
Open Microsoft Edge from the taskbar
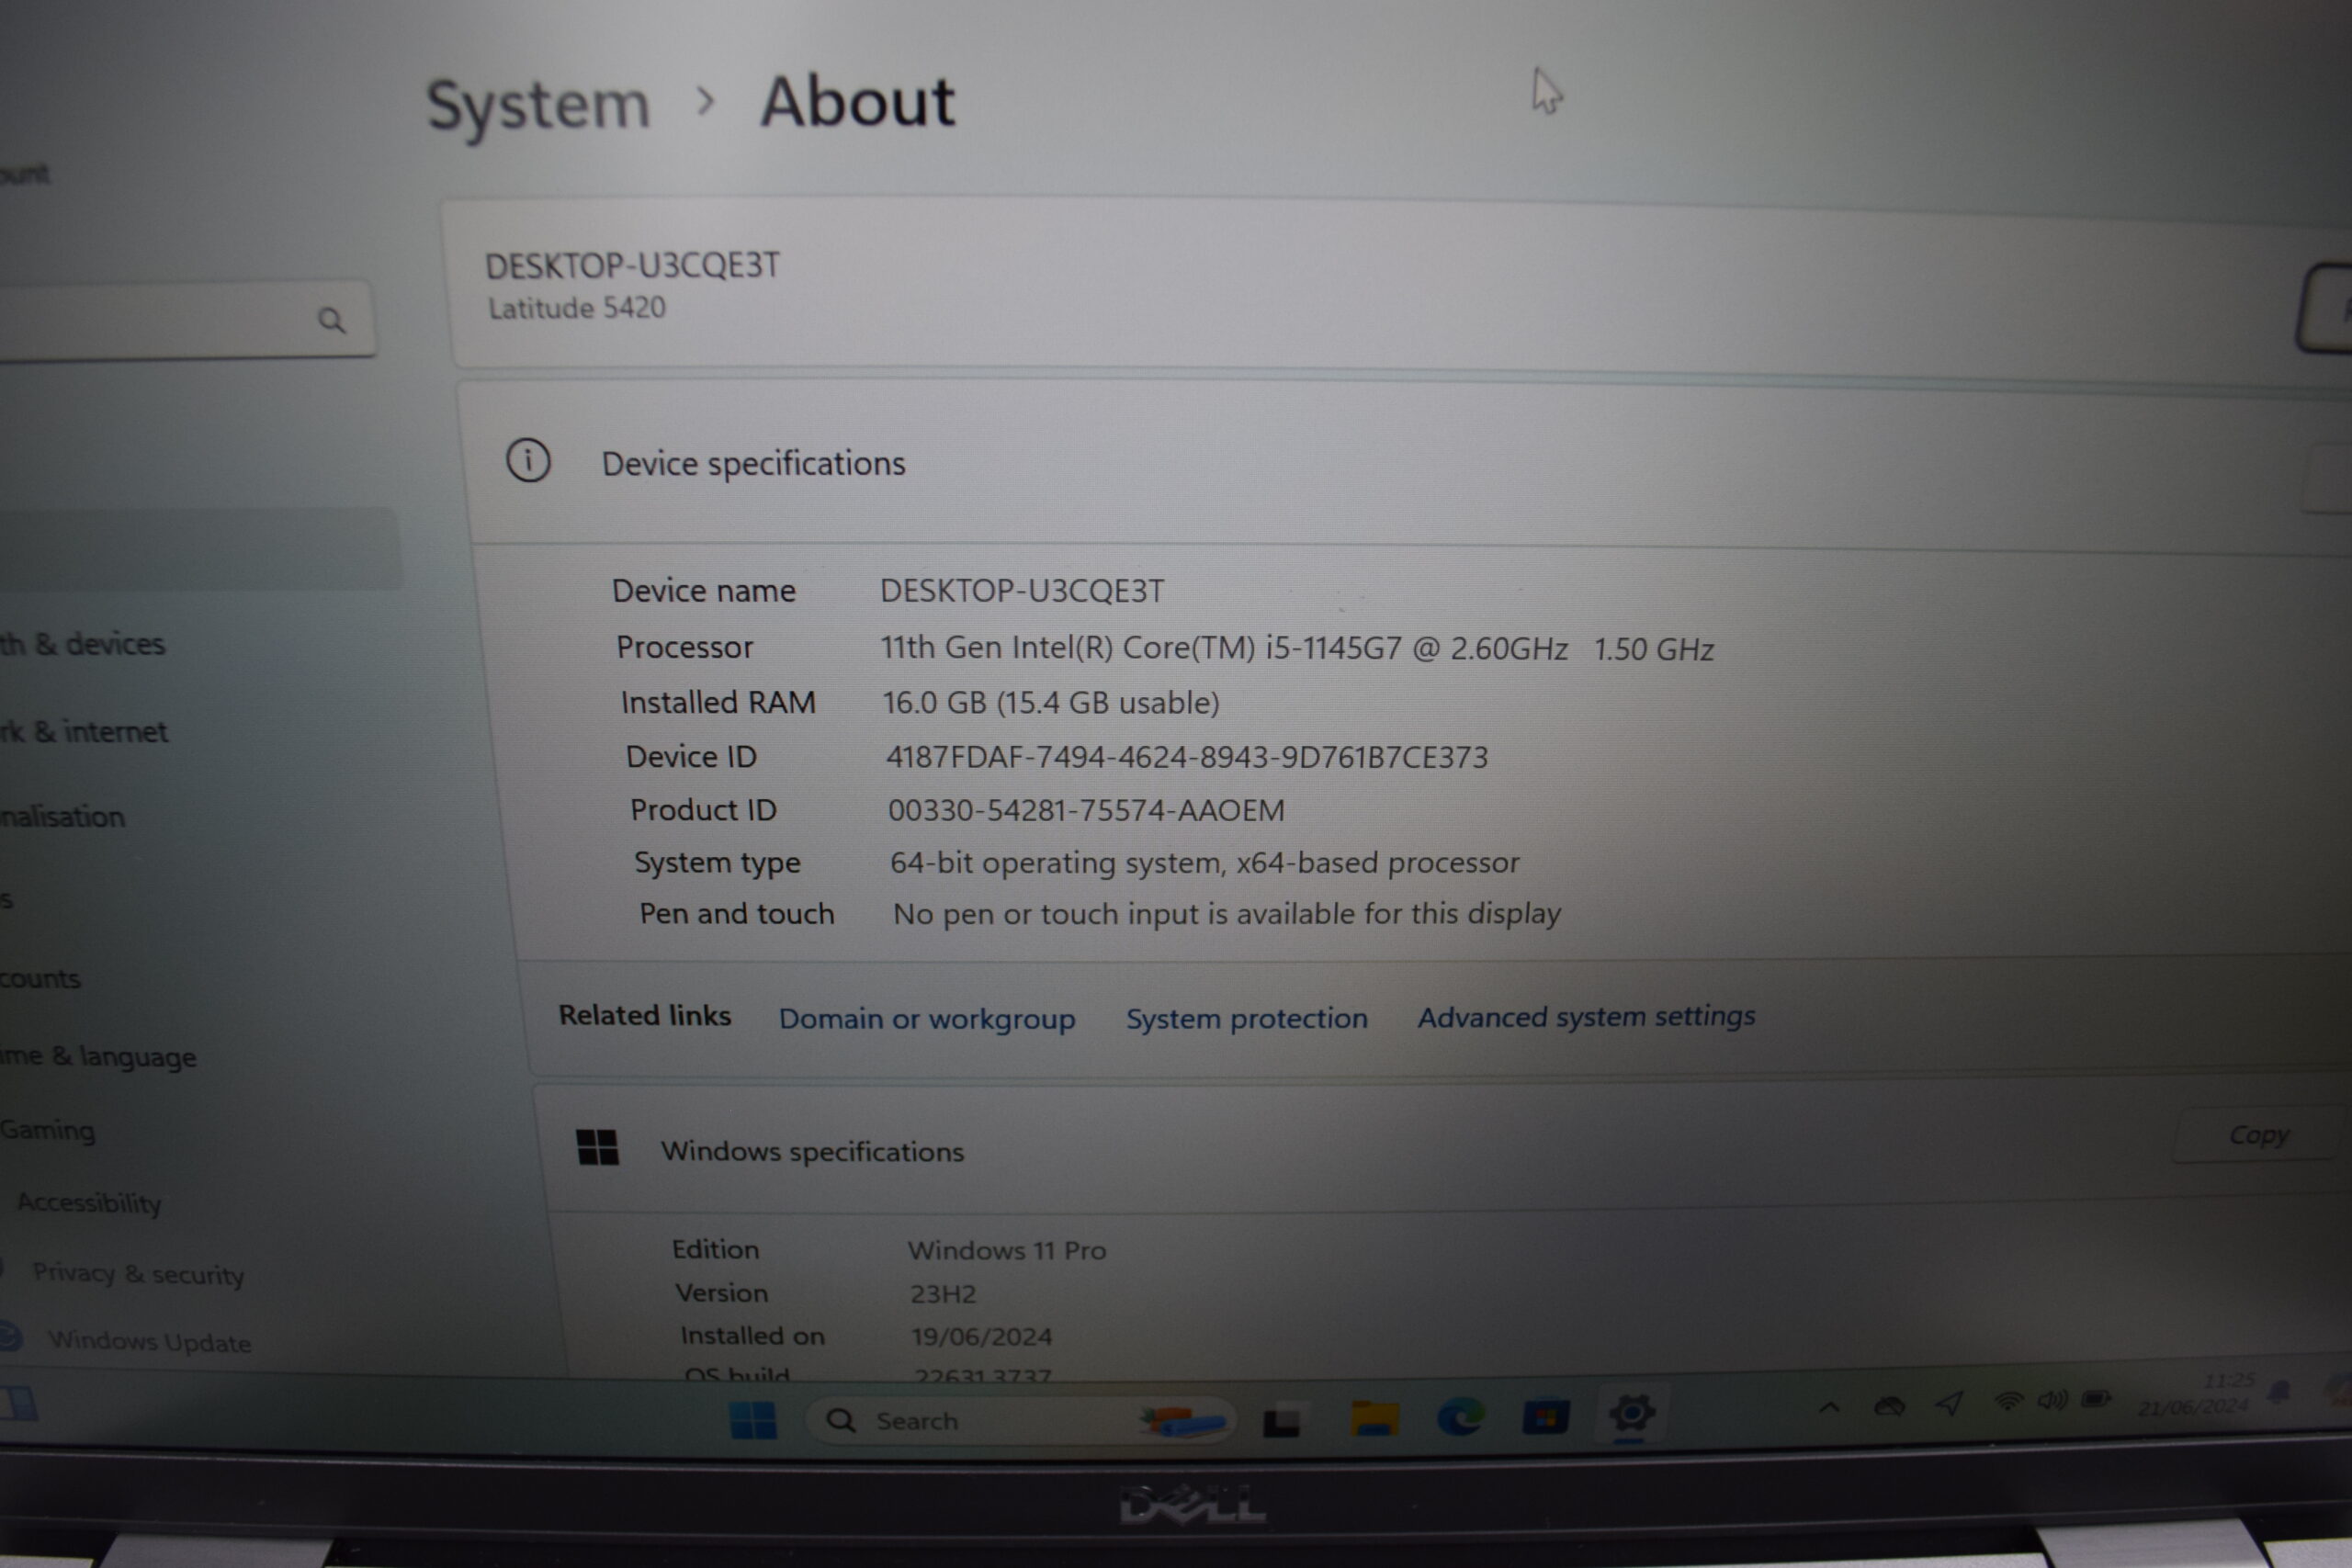pos(1460,1418)
